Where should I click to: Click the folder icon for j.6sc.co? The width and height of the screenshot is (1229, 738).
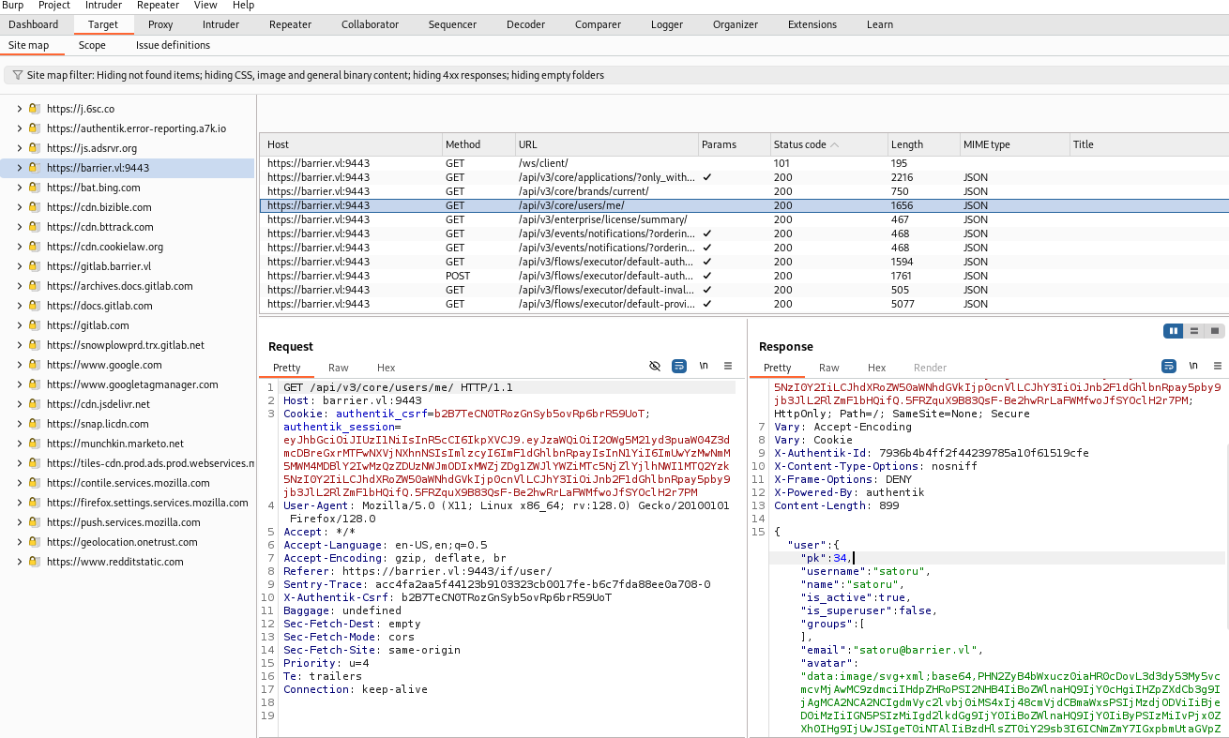coord(34,109)
